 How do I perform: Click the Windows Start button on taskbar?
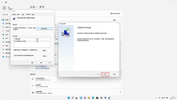pyautogui.click(x=69, y=98)
